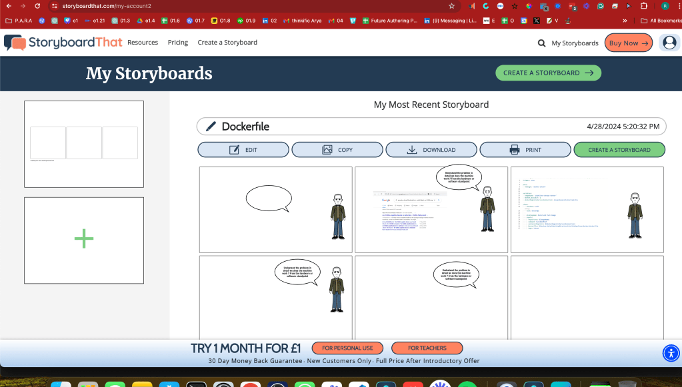Image resolution: width=682 pixels, height=387 pixels.
Task: Click the PRINT button
Action: 525,150
